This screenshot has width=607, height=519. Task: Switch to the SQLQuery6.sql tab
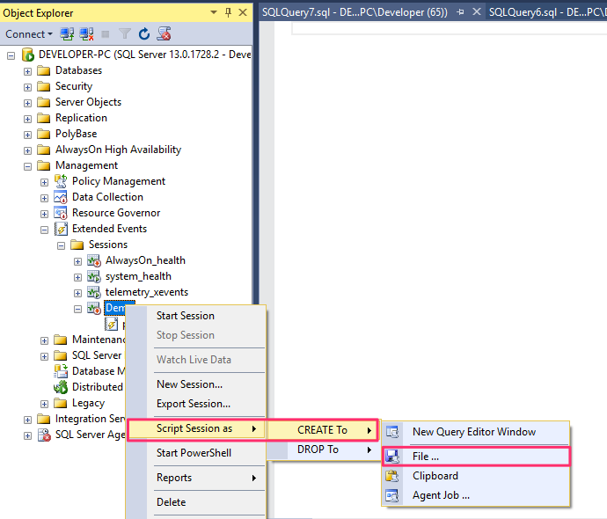click(x=546, y=12)
